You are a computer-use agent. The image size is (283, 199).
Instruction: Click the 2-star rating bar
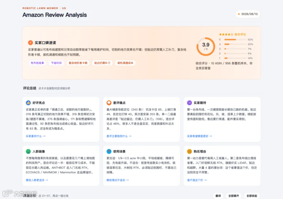pos(235,53)
